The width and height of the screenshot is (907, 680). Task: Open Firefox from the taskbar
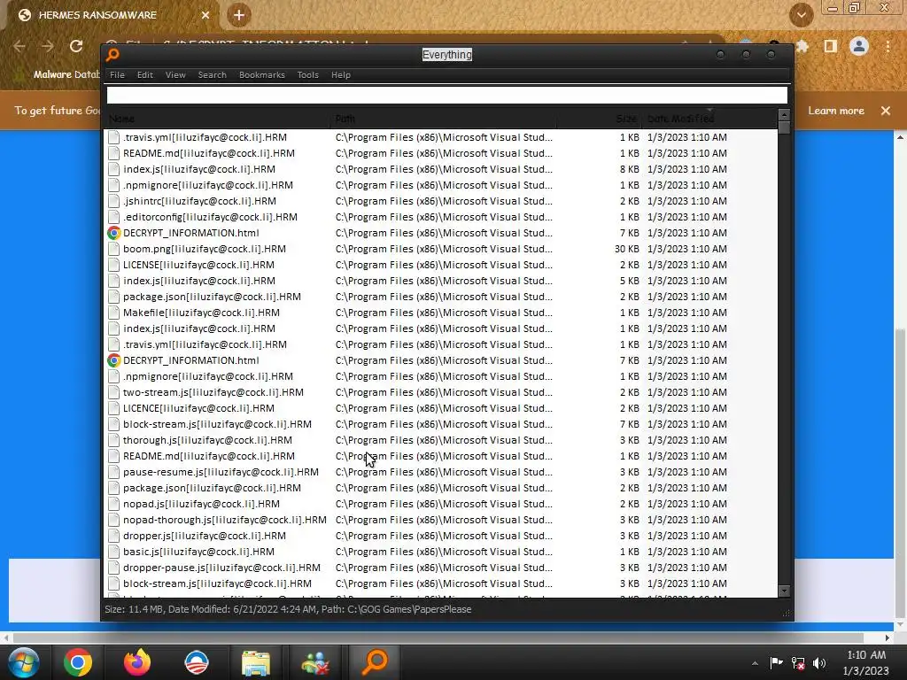pyautogui.click(x=137, y=662)
